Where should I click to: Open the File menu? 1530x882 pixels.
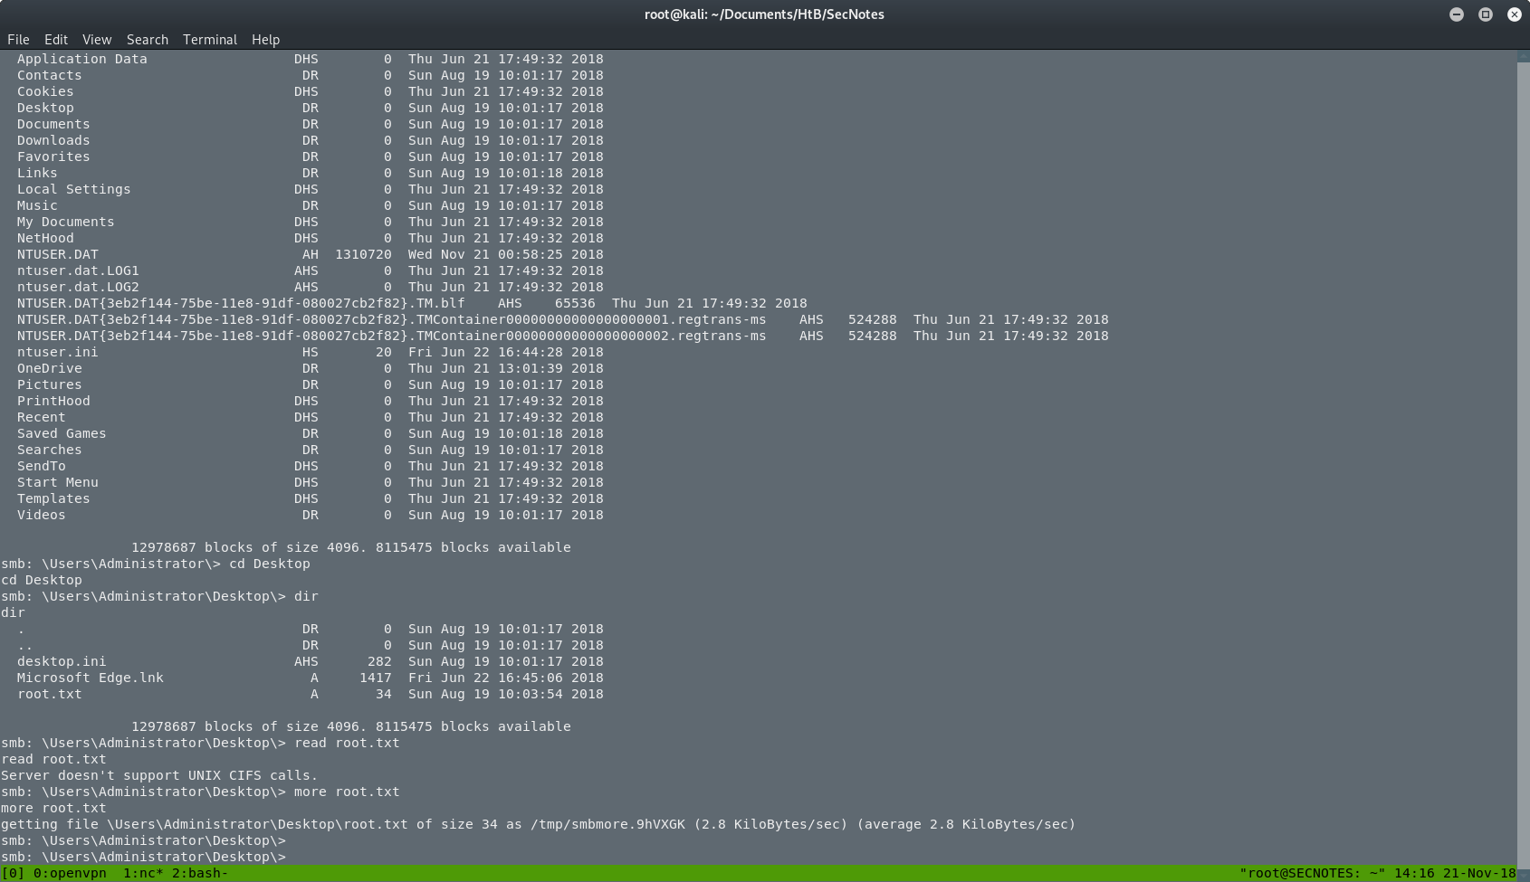coord(17,39)
